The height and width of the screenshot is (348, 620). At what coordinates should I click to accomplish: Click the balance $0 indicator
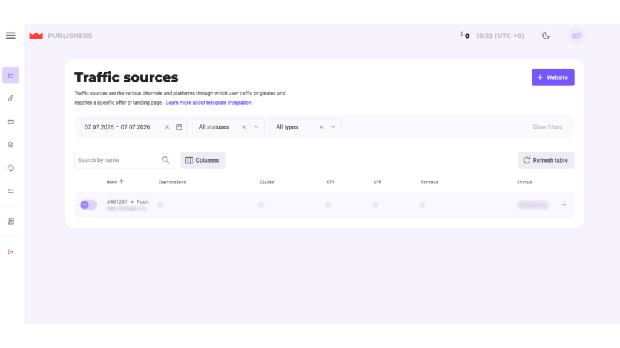pos(465,36)
